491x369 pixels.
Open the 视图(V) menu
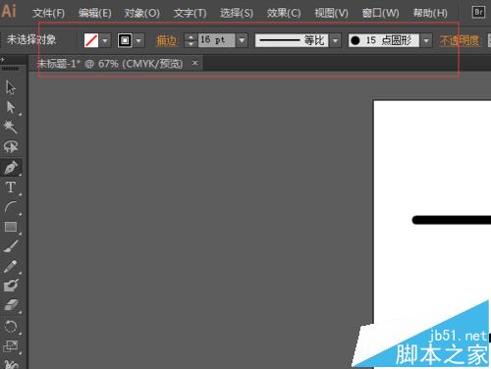point(331,13)
